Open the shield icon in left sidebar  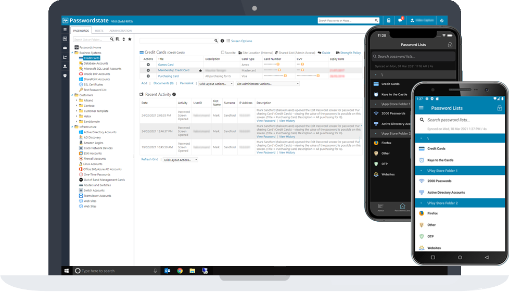65,75
